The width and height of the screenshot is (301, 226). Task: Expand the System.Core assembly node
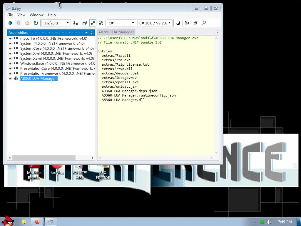tap(10, 49)
